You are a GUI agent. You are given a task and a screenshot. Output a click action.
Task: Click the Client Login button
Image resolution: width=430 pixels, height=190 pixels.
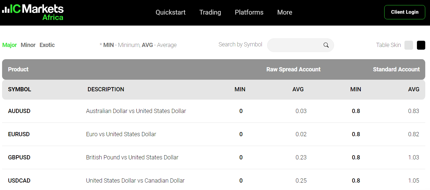[404, 12]
